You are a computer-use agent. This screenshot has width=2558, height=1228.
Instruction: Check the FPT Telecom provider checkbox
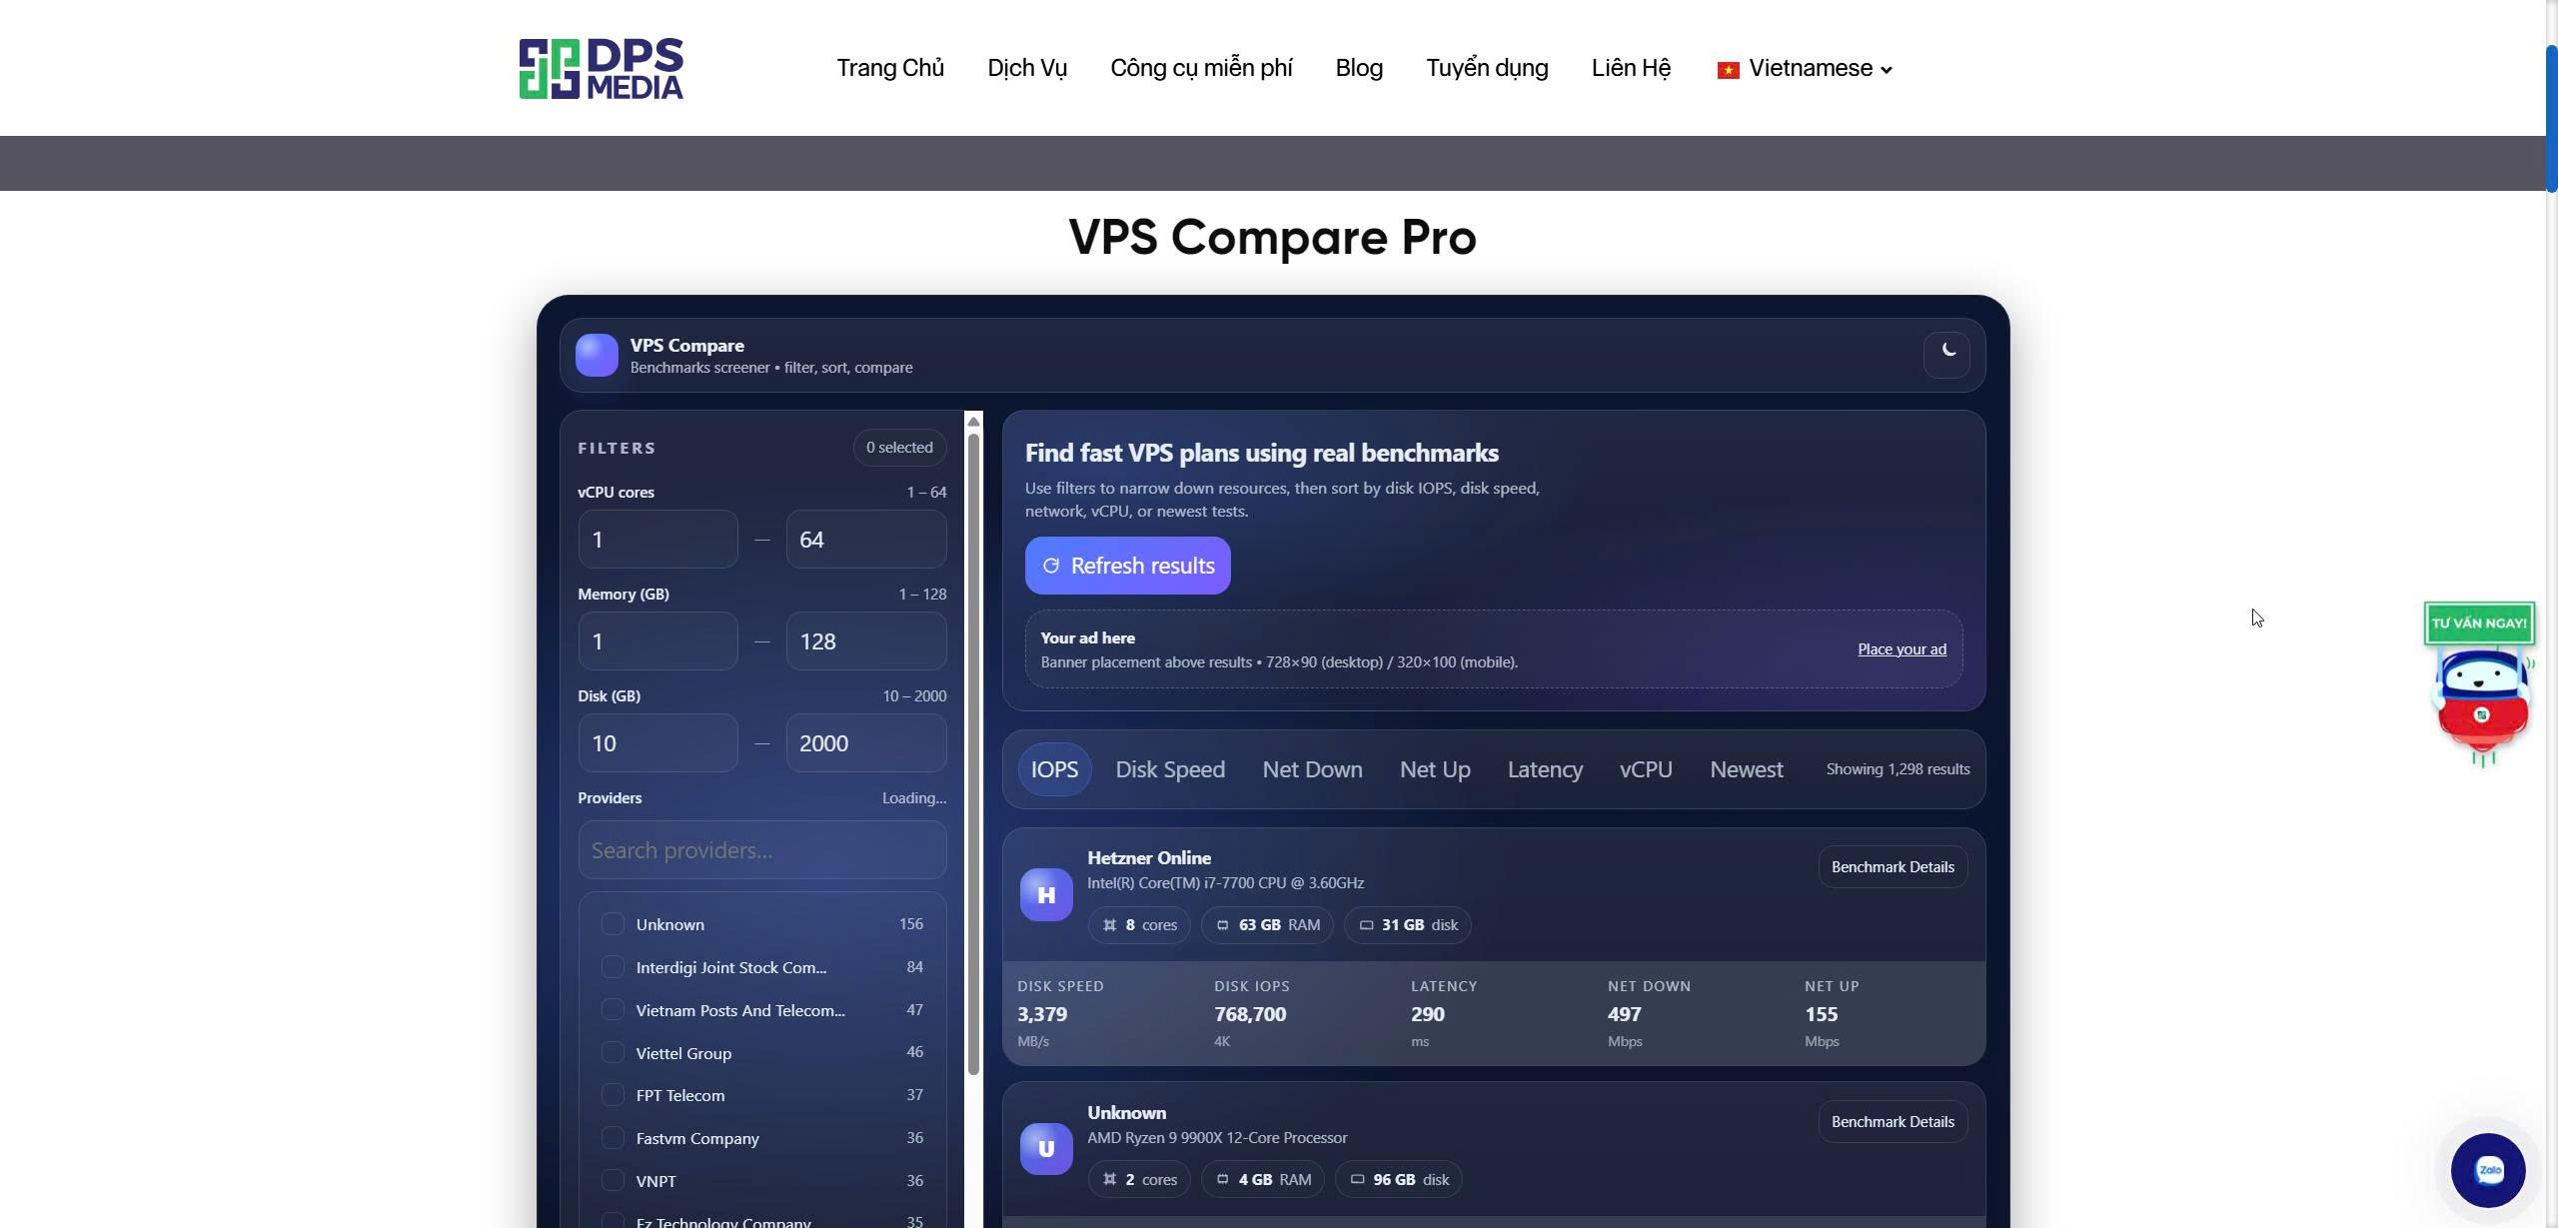coord(612,1094)
